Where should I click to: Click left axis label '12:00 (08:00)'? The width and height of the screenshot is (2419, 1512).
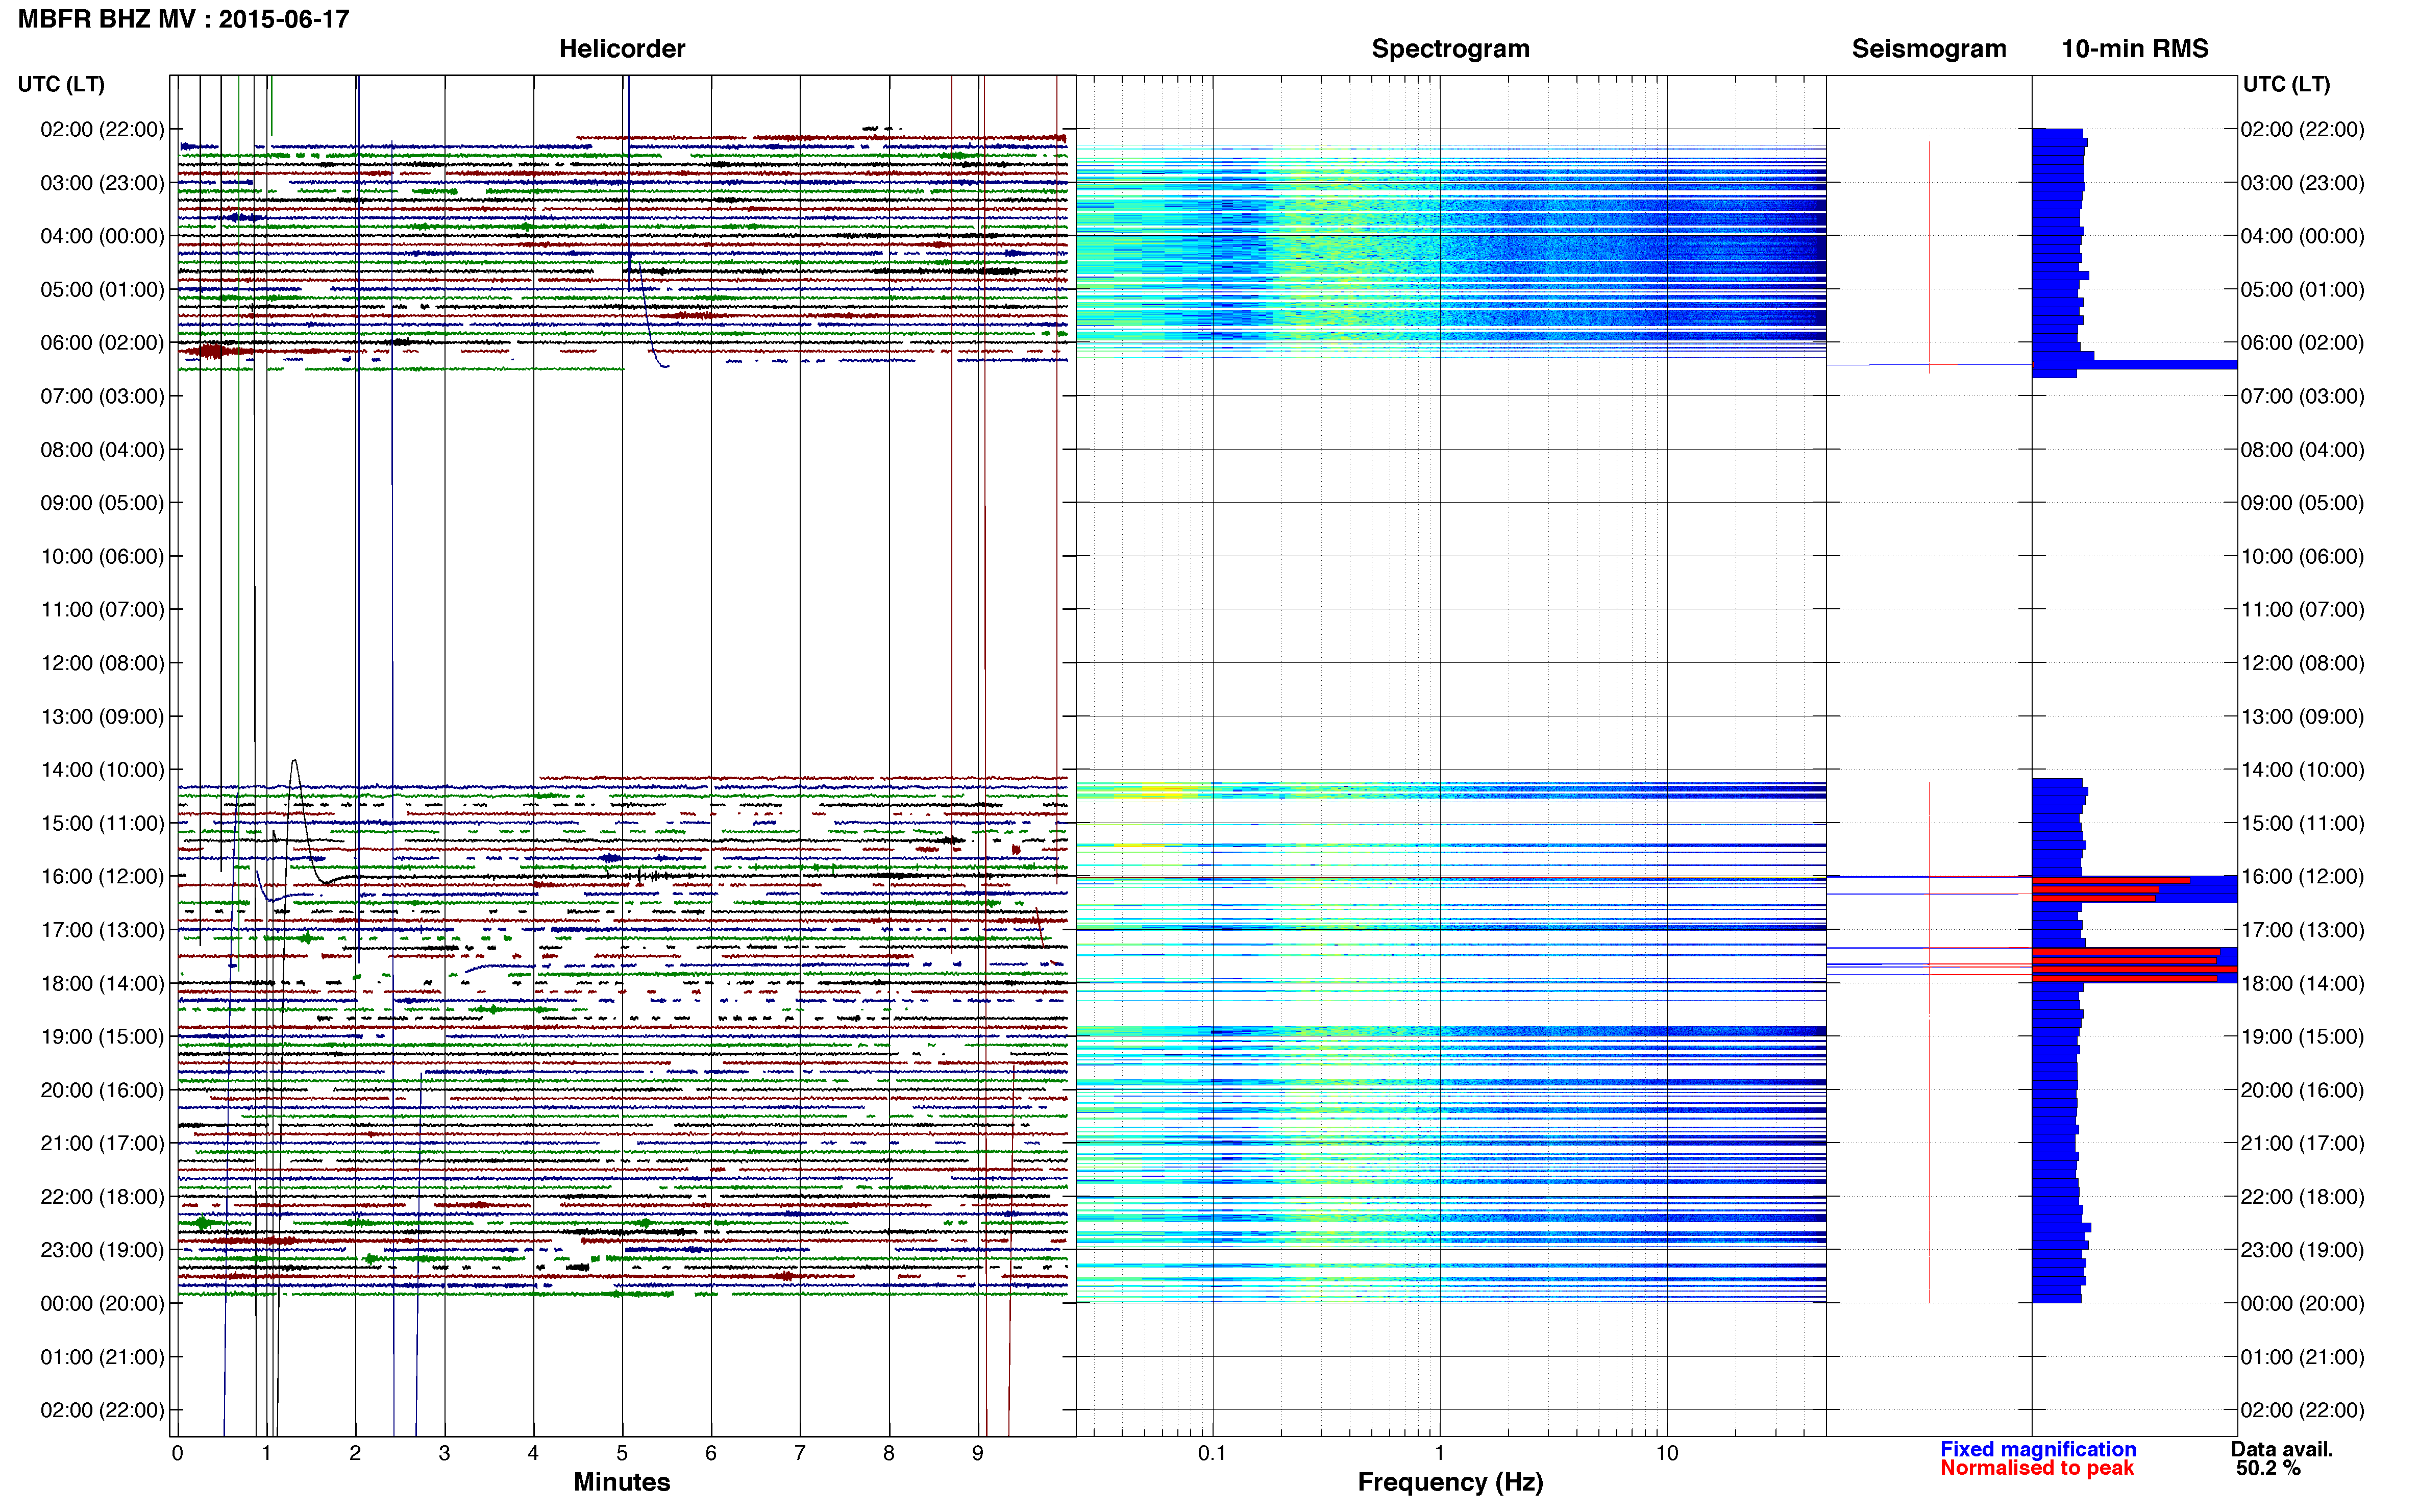click(102, 663)
